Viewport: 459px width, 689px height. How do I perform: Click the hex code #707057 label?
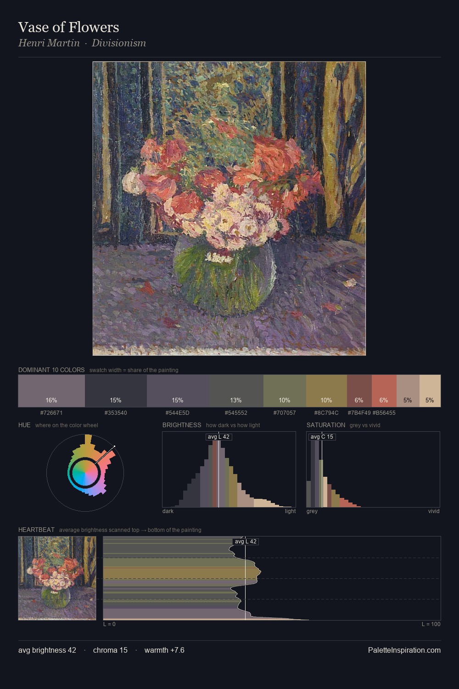[x=285, y=413]
